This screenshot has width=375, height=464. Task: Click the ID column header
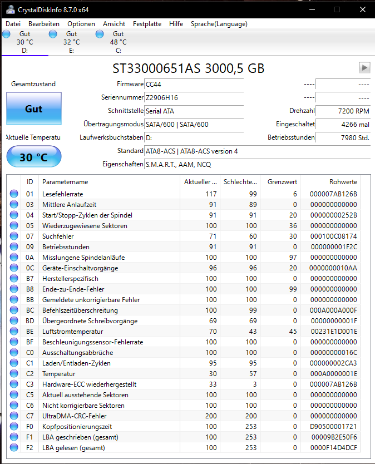pos(29,182)
